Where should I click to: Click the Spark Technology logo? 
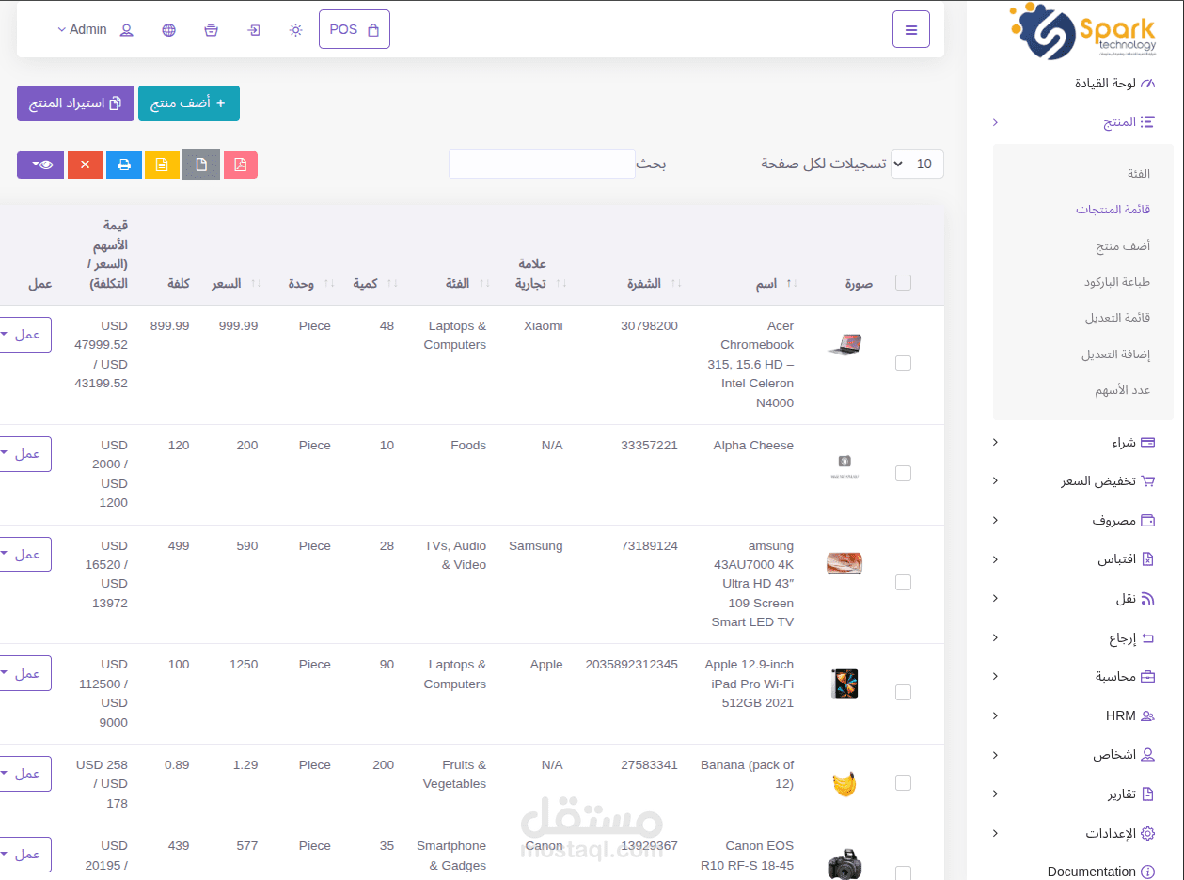point(1083,32)
